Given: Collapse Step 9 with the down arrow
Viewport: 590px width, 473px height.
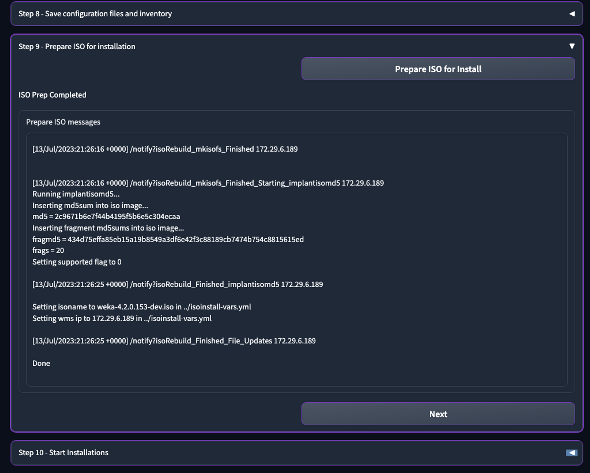Looking at the screenshot, I should [x=572, y=46].
